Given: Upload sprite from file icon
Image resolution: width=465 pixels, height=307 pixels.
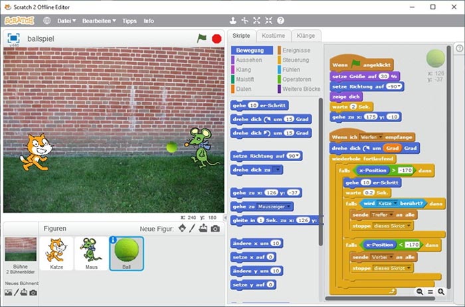Looking at the screenshot, I should 203,228.
